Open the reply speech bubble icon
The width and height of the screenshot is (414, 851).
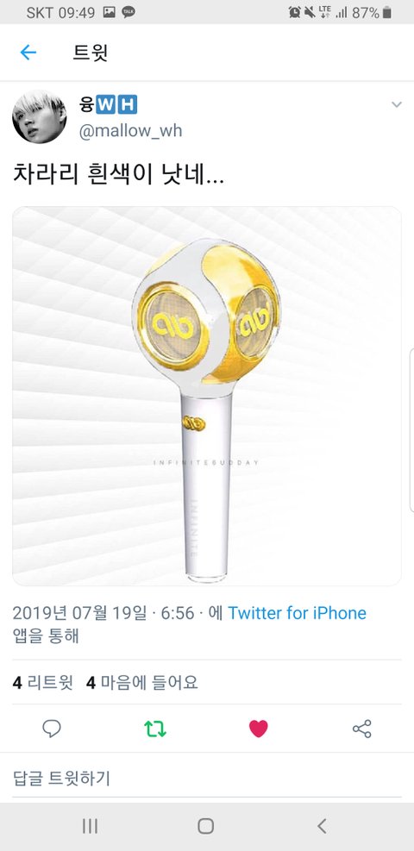coord(52,729)
